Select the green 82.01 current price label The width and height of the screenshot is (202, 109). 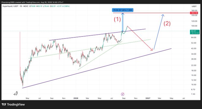195,32
